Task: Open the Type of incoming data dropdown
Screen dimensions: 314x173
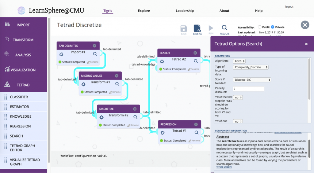Action: (251, 67)
